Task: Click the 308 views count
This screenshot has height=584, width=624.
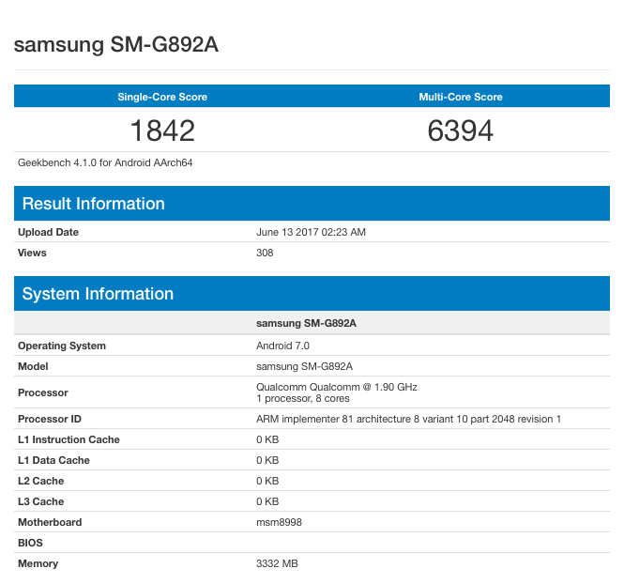Action: pos(265,253)
